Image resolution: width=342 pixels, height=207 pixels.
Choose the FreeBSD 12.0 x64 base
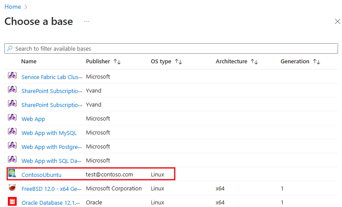coord(52,189)
